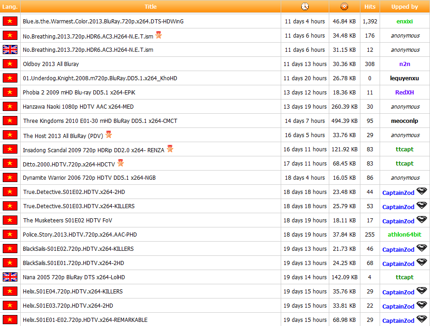Click the Vietnamese flag for Three Kingdoms 2010
Image resolution: width=430 pixels, height=326 pixels.
[10, 121]
